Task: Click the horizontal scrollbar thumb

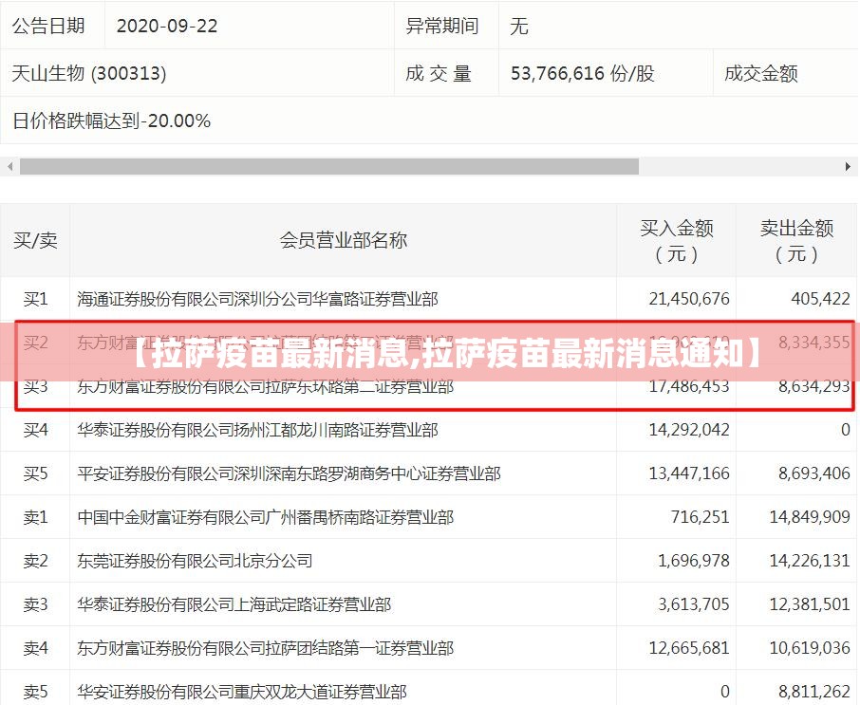Action: coord(329,167)
